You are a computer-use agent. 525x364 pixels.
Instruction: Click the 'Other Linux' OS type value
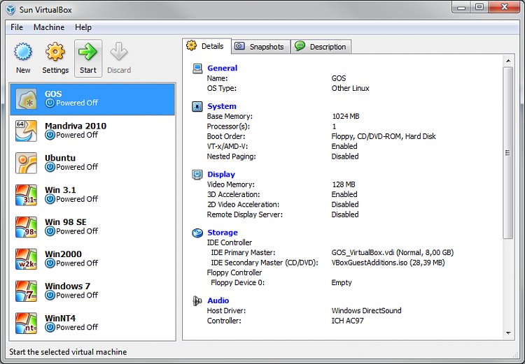pyautogui.click(x=350, y=88)
